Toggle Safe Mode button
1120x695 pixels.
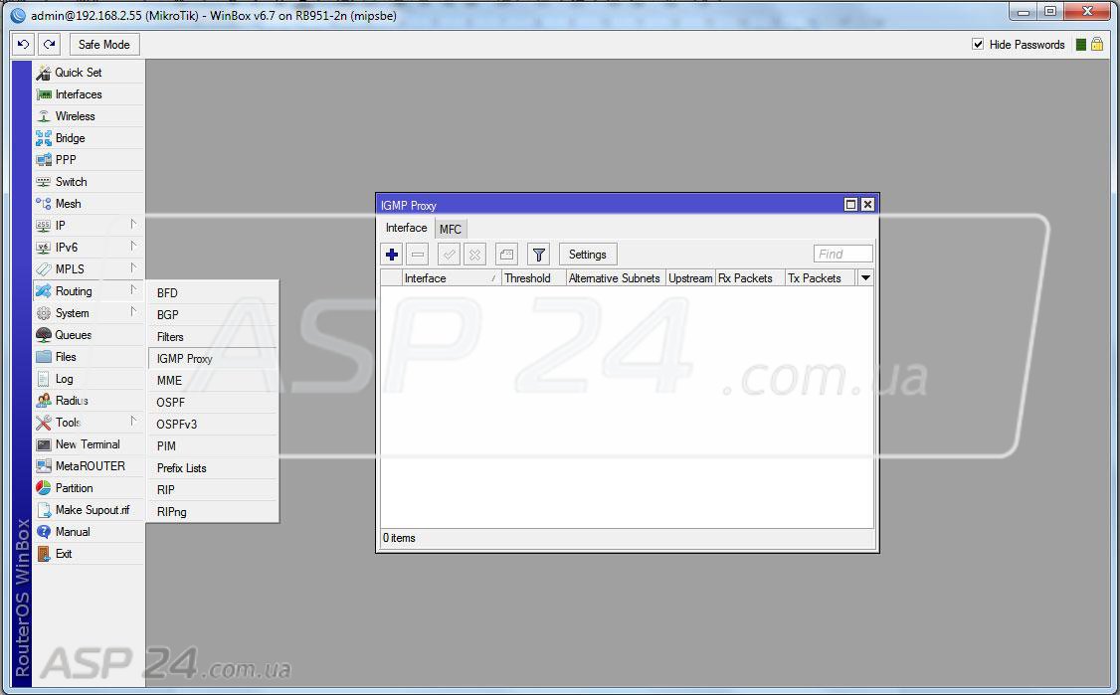(103, 45)
